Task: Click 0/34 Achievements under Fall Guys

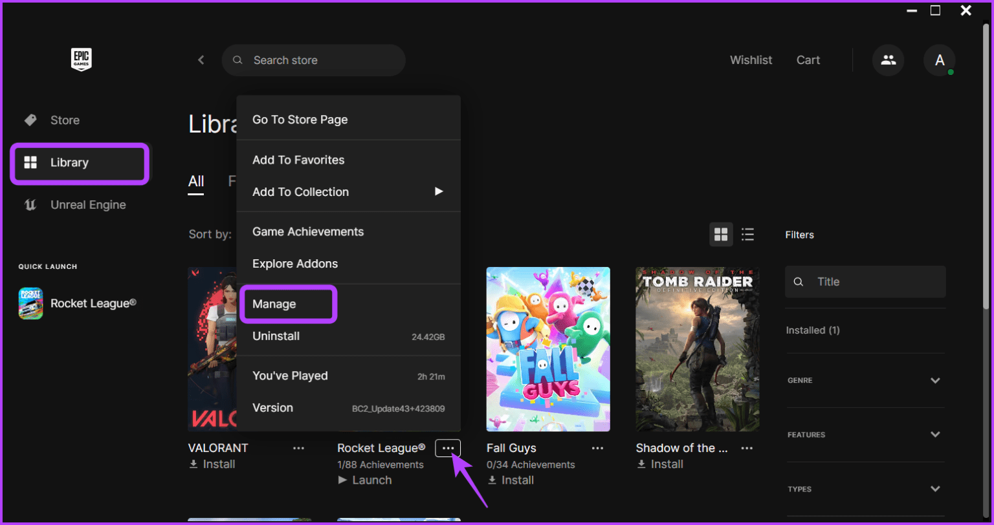Action: (x=531, y=464)
